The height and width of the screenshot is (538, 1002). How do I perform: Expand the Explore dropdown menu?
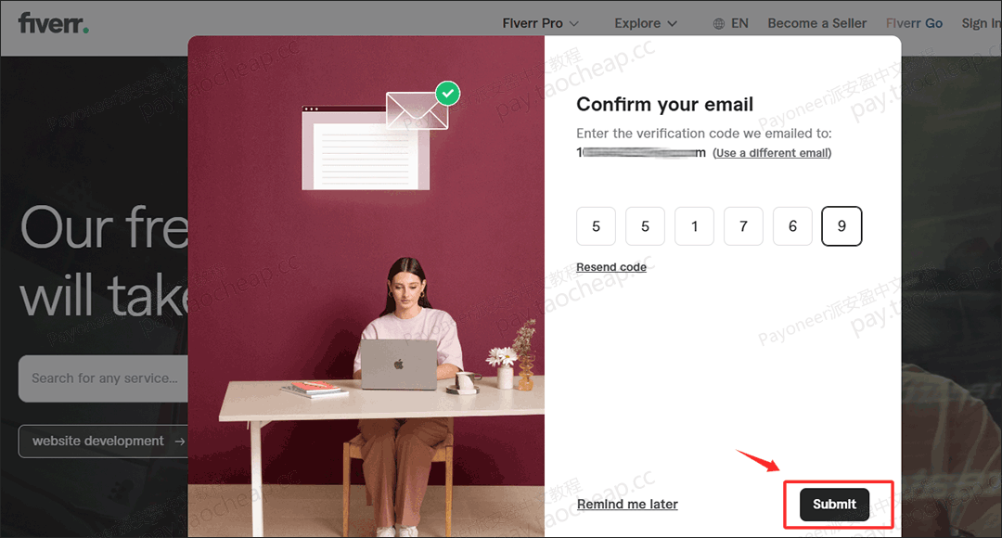pyautogui.click(x=646, y=23)
